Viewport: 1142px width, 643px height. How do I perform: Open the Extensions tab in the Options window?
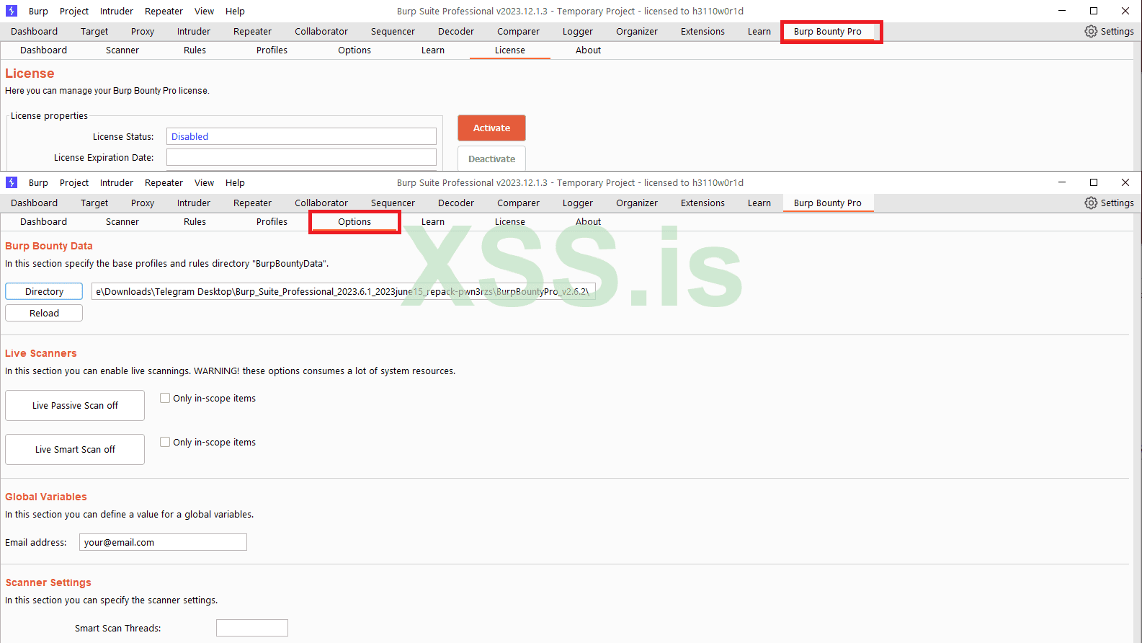702,203
